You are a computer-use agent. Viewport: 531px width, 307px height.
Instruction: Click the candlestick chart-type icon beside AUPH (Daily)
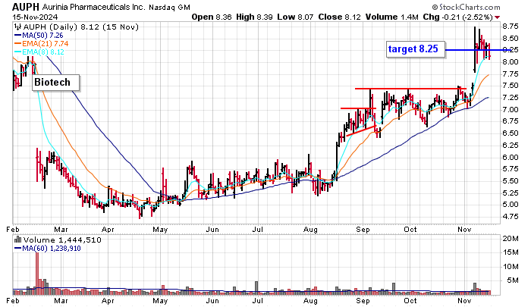(x=18, y=27)
